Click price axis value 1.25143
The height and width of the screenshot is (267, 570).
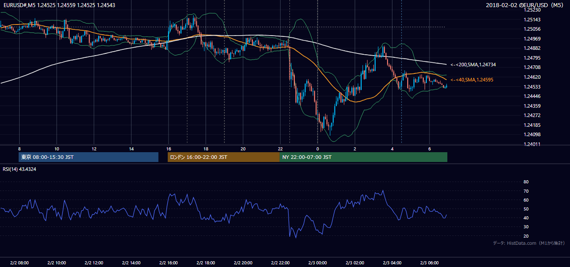pos(533,20)
